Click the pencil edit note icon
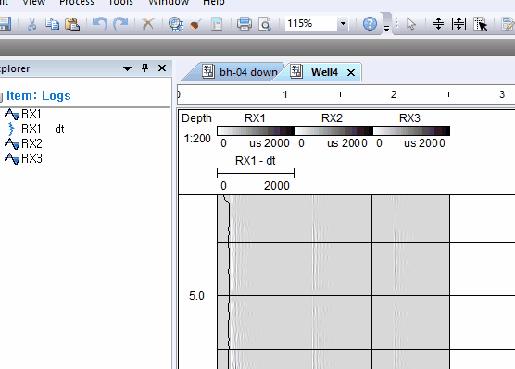The height and width of the screenshot is (369, 515). 509,24
